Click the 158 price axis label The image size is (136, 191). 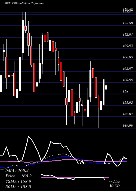[125, 91]
